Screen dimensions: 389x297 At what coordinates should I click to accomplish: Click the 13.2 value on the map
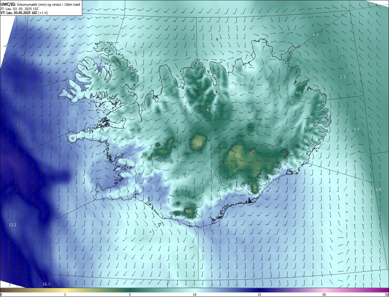point(12,225)
